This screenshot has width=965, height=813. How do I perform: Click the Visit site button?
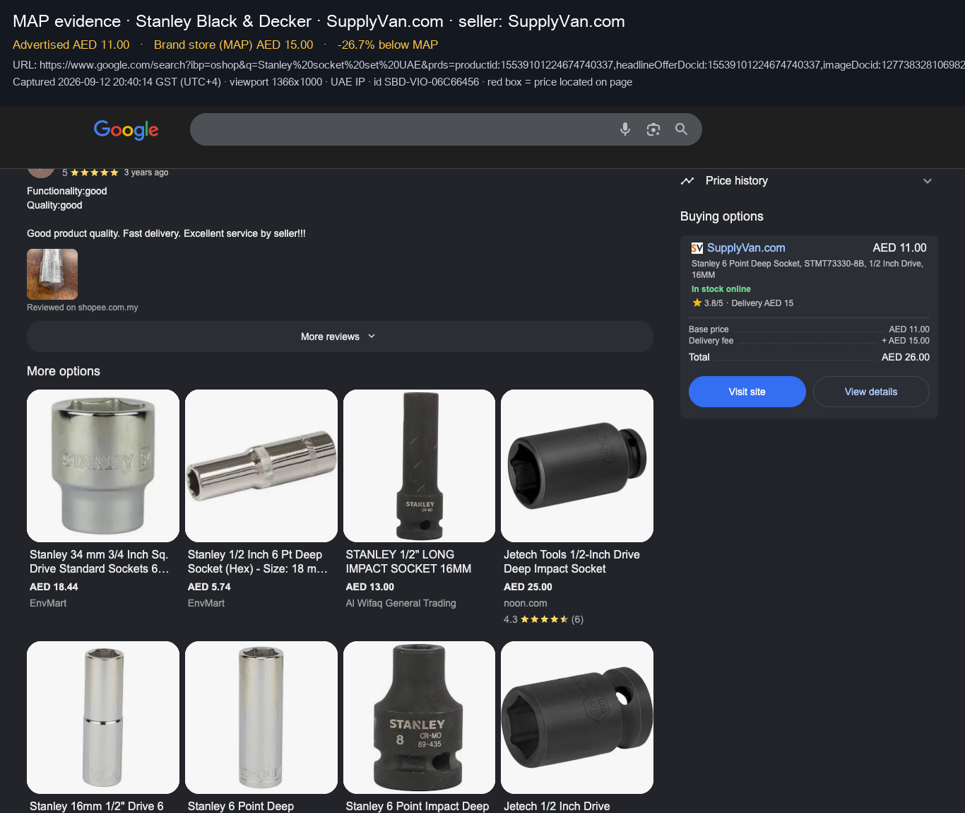click(x=747, y=392)
